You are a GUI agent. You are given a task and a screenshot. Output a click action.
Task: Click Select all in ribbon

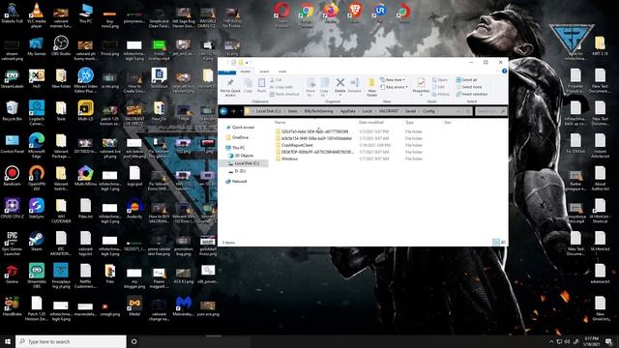pyautogui.click(x=466, y=79)
